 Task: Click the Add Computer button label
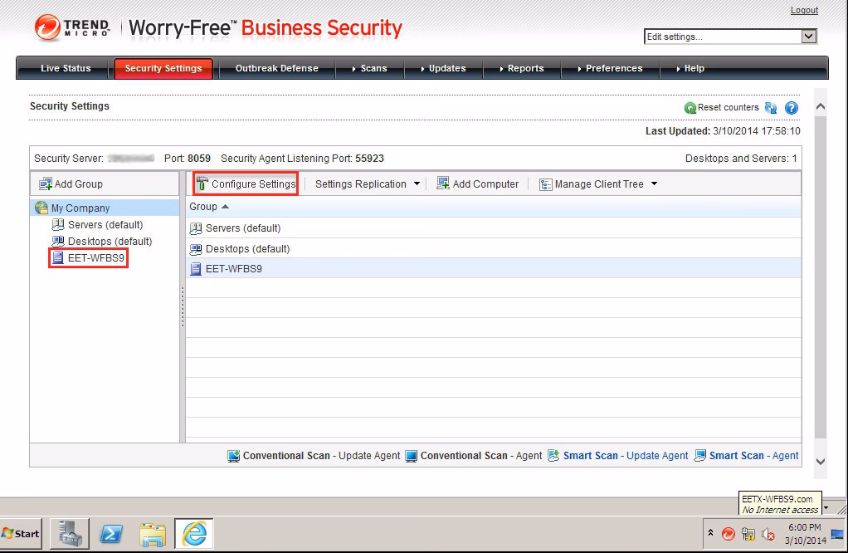click(485, 184)
